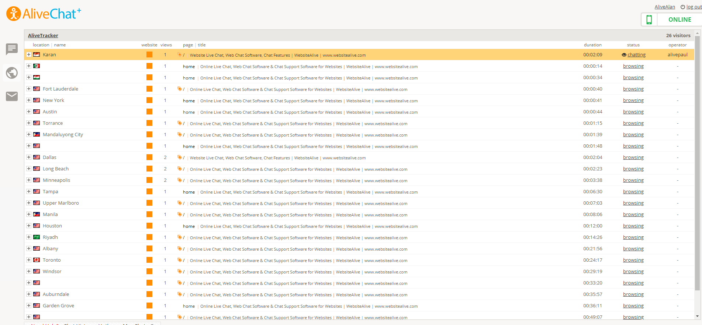The height and width of the screenshot is (325, 702).
Task: Expand the Fort Lauderdale visitor row
Action: coord(28,89)
